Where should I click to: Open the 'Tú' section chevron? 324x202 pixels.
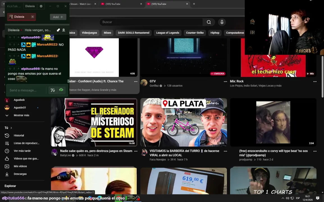coord(11,128)
